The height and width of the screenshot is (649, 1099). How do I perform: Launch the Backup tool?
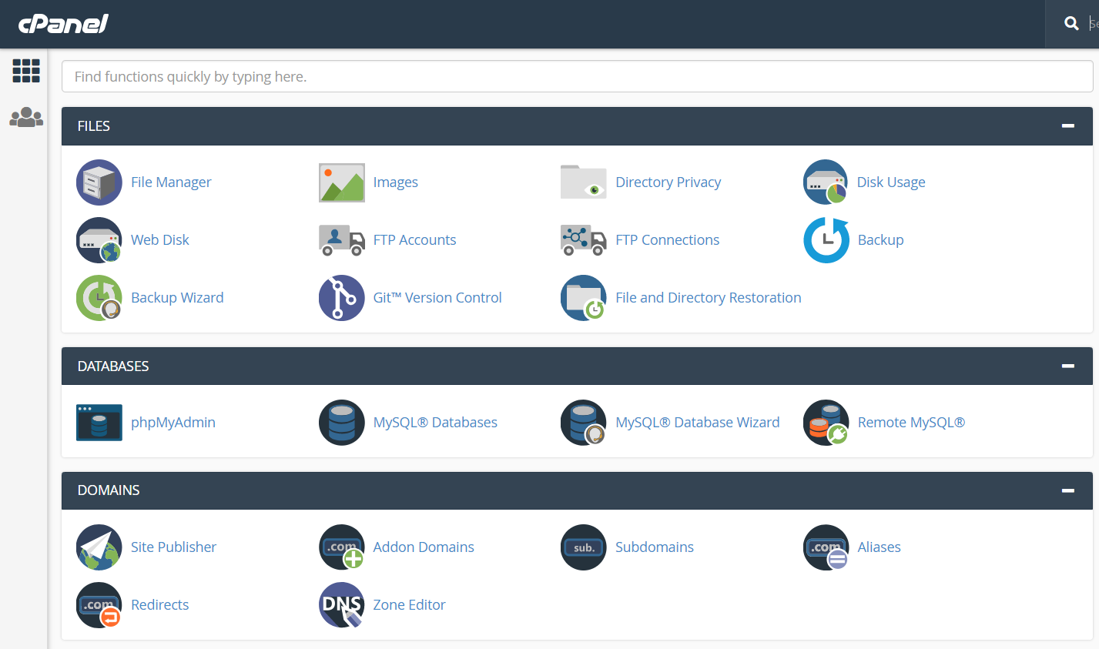(880, 239)
